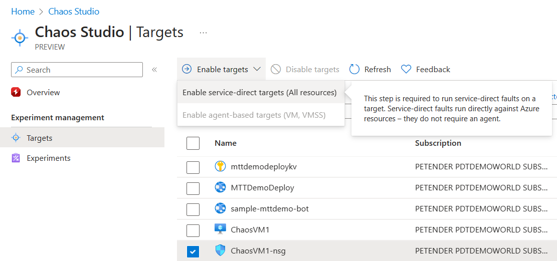Open Overview in the left navigation
557x261 pixels.
coord(43,93)
